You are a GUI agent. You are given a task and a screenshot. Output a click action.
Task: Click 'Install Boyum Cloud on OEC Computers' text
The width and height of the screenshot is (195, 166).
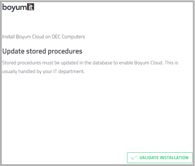(x=43, y=37)
